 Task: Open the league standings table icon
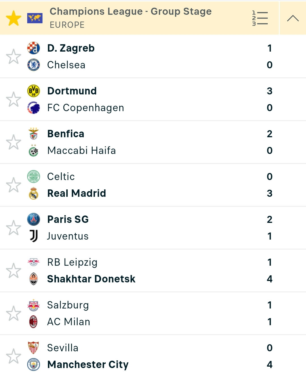point(260,18)
